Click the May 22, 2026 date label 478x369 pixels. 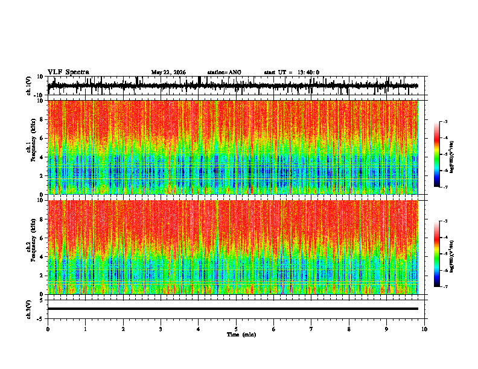pyautogui.click(x=168, y=72)
